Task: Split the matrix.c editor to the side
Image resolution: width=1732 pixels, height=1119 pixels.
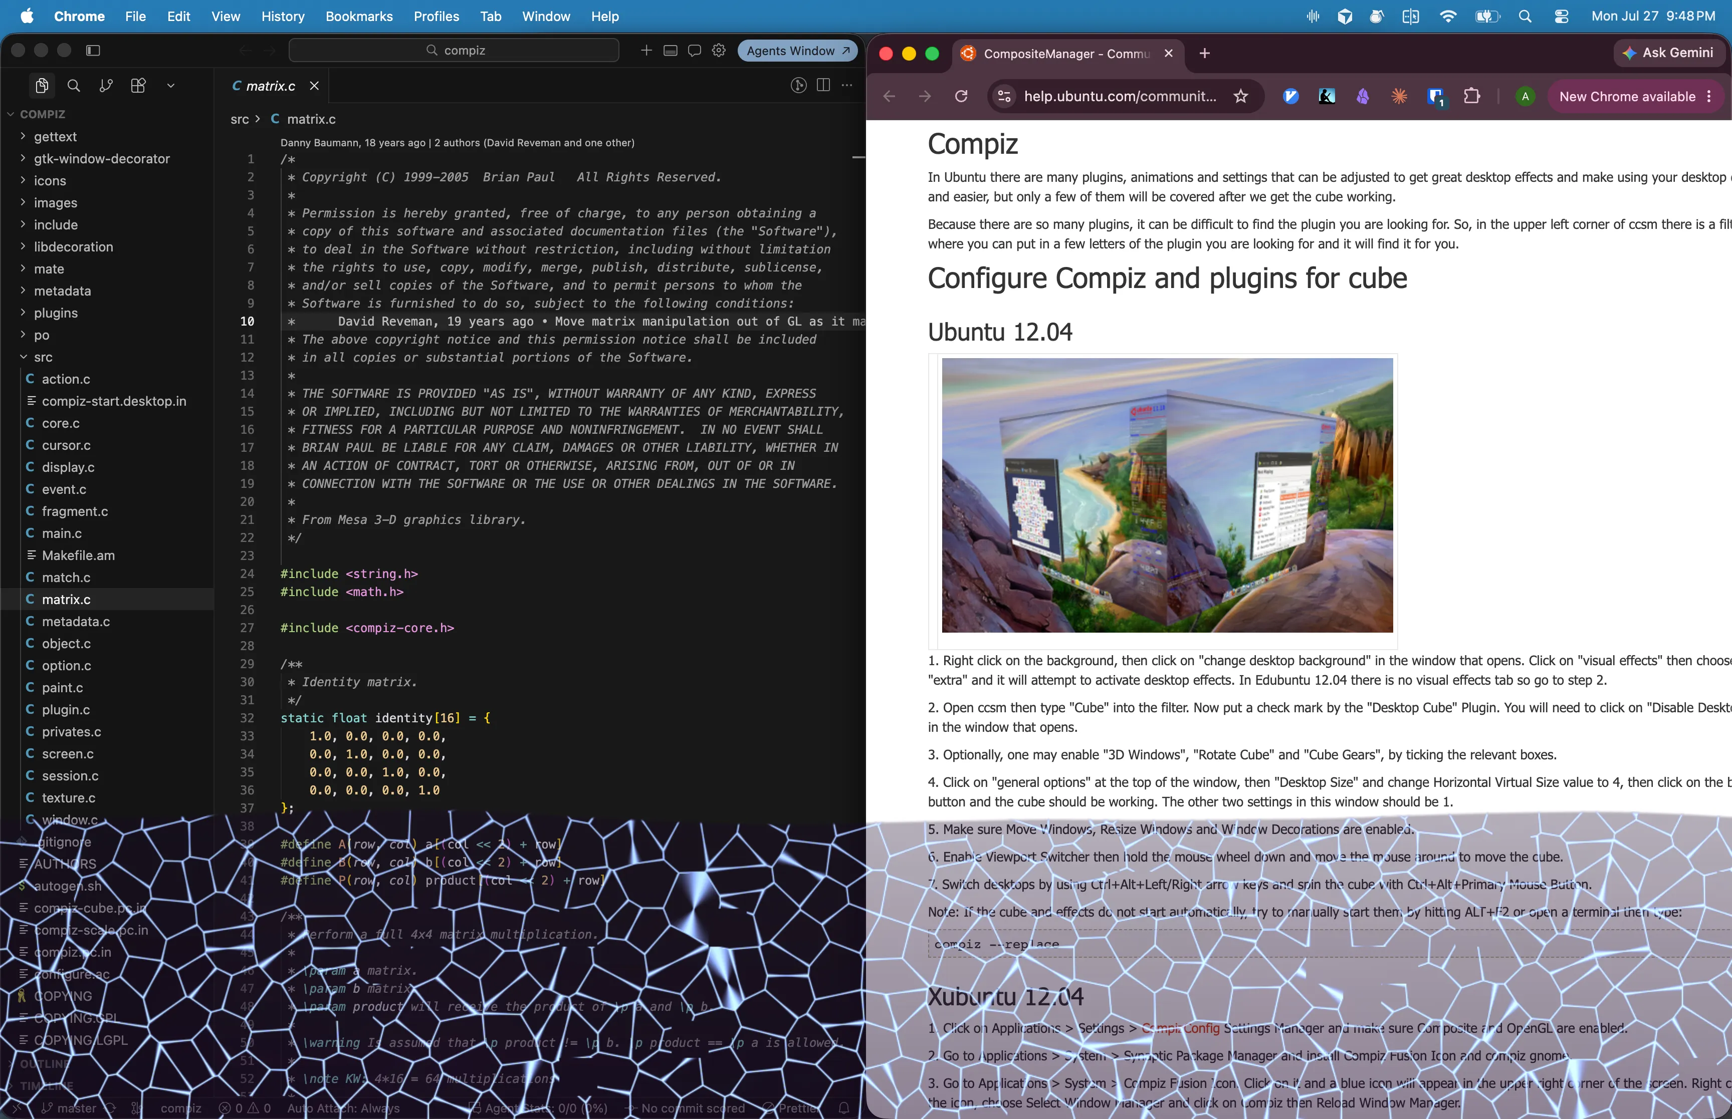Action: [823, 86]
